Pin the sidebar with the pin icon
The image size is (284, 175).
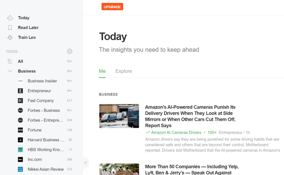(x=86, y=163)
